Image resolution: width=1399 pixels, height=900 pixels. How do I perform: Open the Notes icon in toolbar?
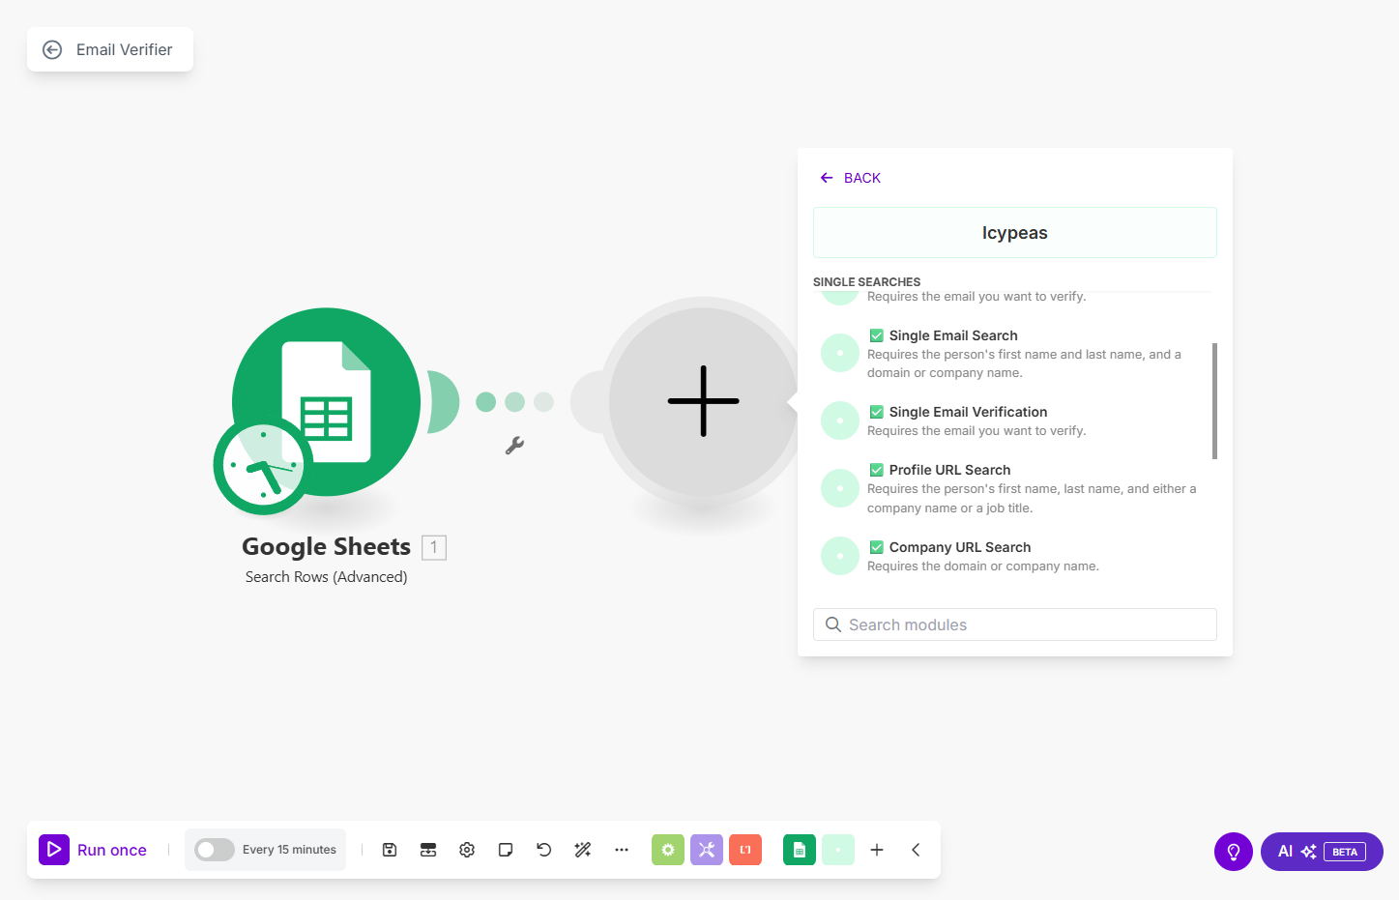(506, 850)
